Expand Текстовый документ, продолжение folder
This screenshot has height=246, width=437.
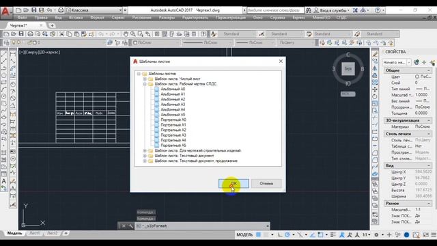145,161
